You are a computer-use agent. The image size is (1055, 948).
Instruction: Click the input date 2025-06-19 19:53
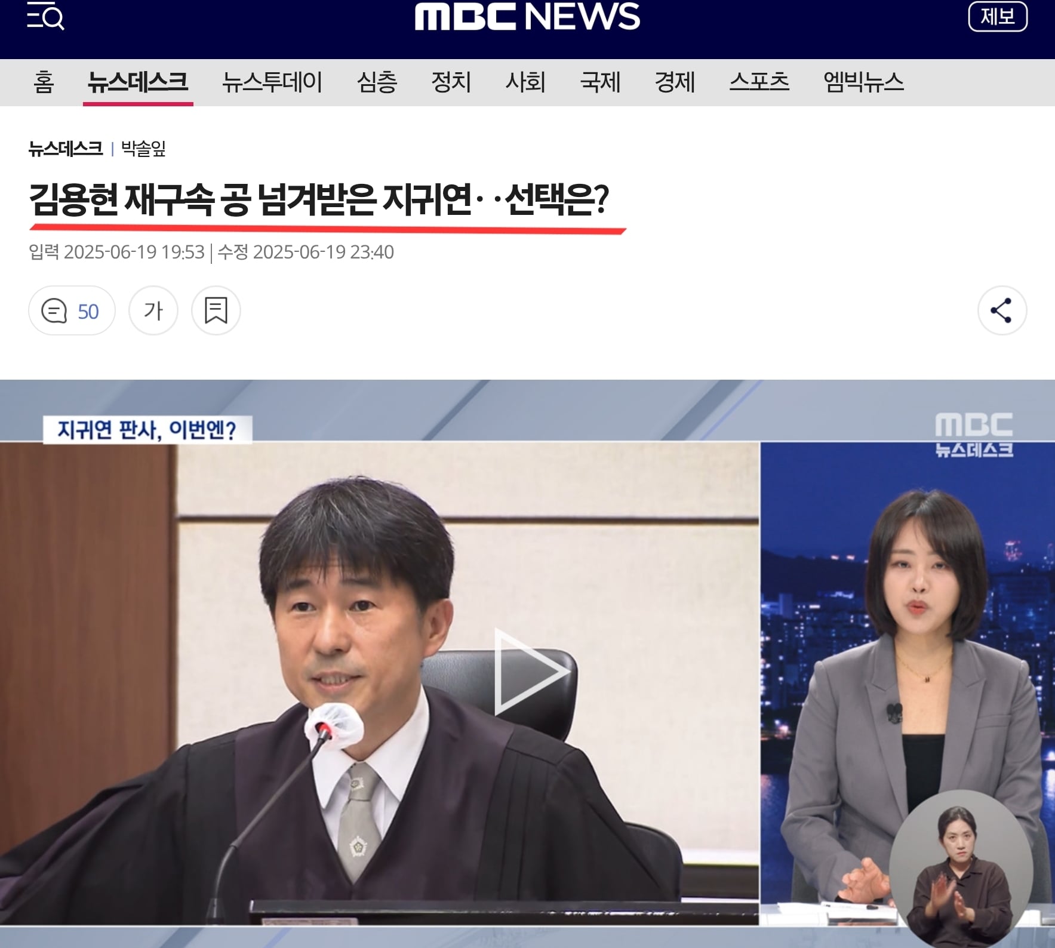(116, 252)
